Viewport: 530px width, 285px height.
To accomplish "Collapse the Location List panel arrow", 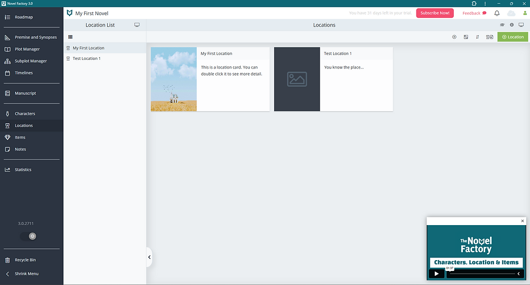I will 149,257.
